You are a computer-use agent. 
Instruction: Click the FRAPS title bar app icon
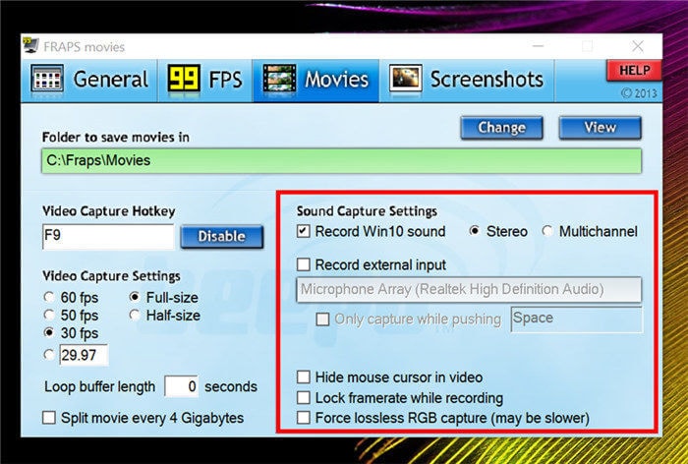point(30,45)
